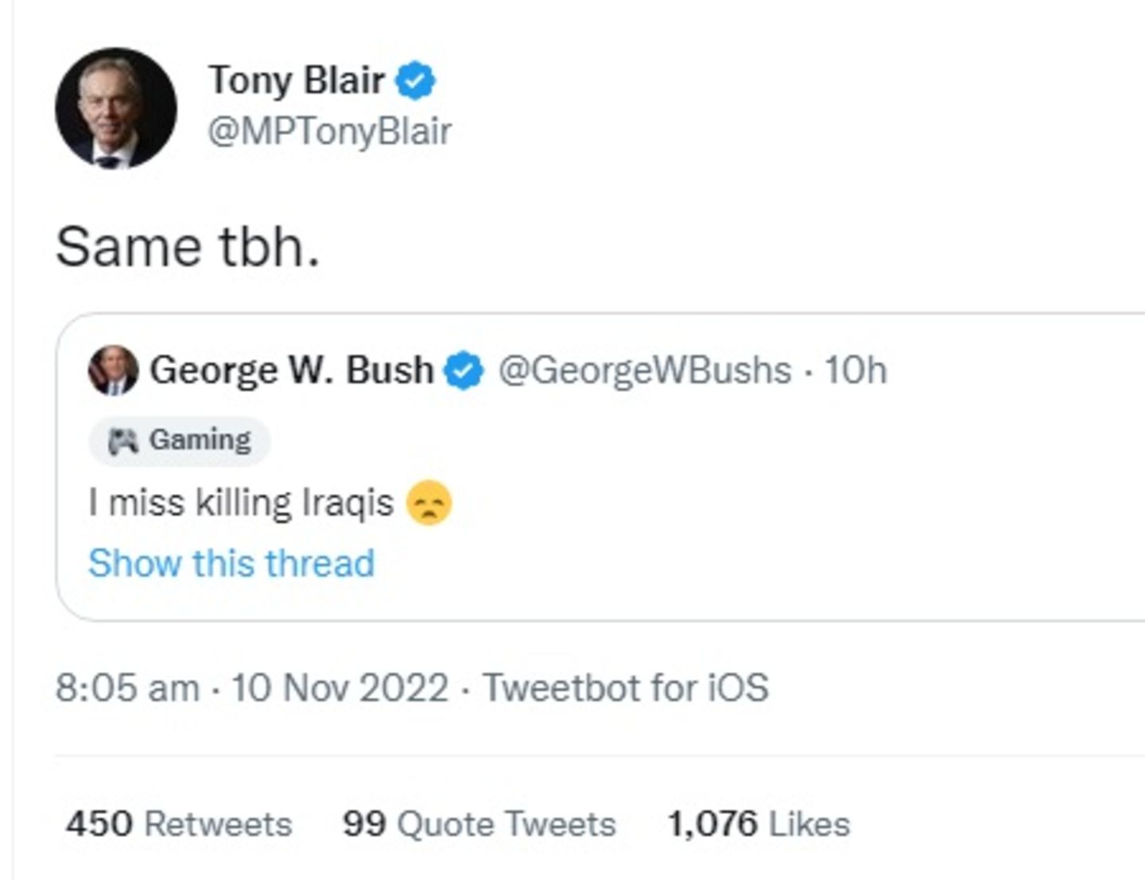Click the "Same tbh." tweet text
The height and width of the screenshot is (880, 1145).
coord(188,246)
